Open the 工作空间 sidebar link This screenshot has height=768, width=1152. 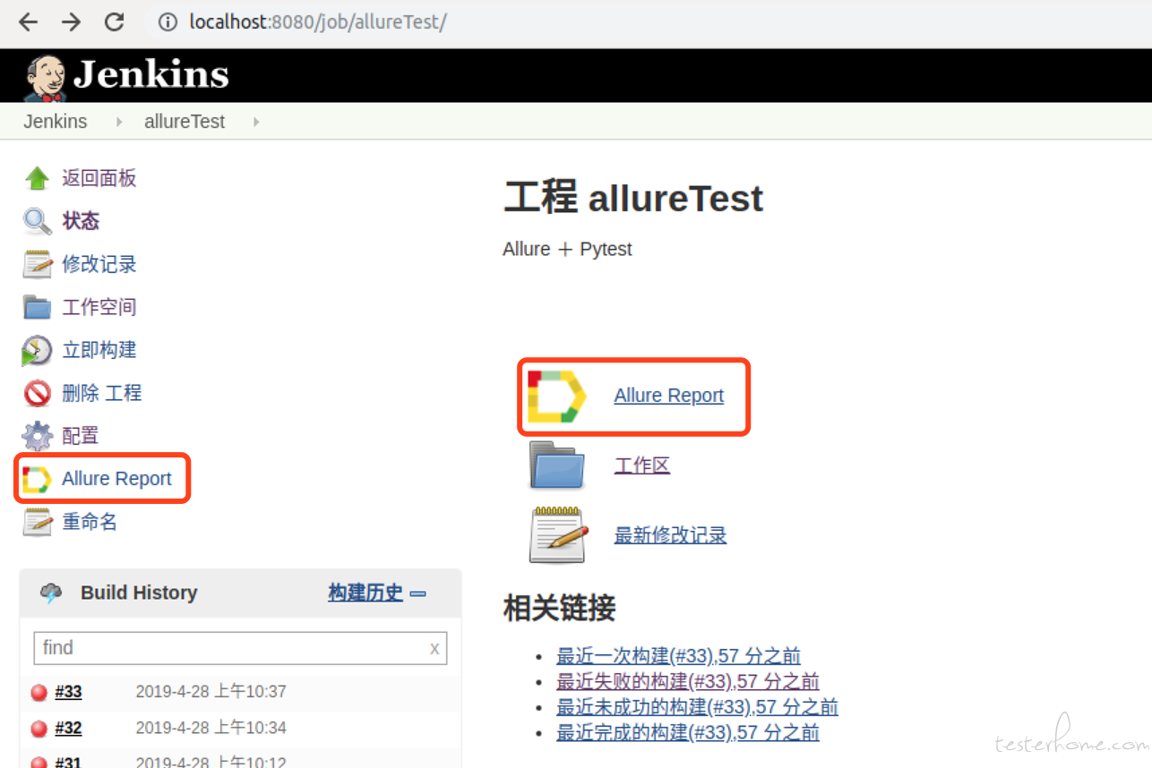[99, 307]
